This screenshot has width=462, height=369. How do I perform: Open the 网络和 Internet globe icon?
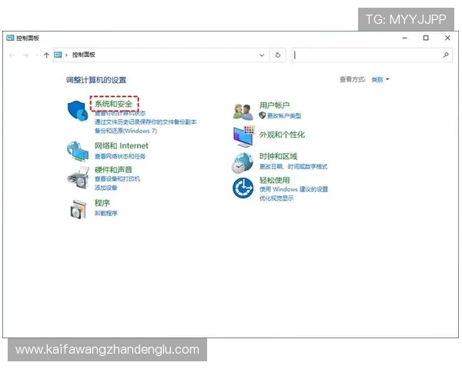point(78,151)
